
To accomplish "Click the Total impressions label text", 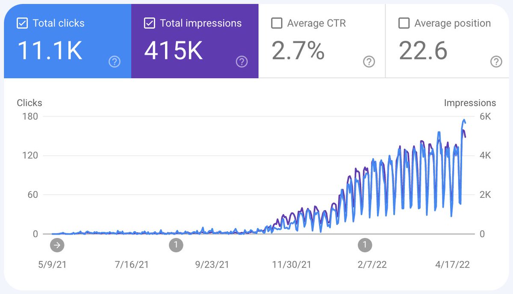I will (201, 23).
